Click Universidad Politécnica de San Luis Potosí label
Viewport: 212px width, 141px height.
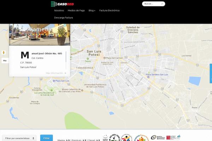(95, 86)
